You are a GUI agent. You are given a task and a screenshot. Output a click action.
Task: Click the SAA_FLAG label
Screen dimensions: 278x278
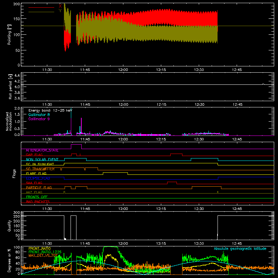pos(34,183)
